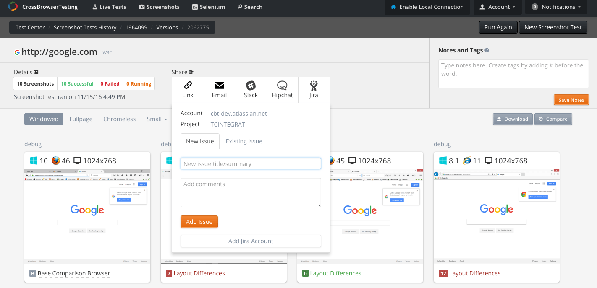Open Live Tests from the top navigation
Screen dimensions: 597x288
(x=109, y=7)
